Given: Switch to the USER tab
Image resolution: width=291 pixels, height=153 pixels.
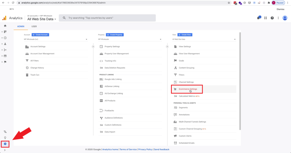Looking at the screenshot, I should [x=34, y=27].
